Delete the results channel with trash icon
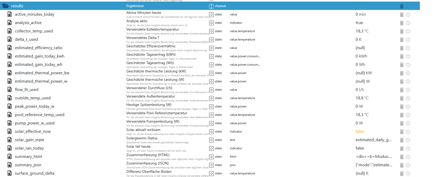Viewport: 434px width, 177px height. click(402, 6)
